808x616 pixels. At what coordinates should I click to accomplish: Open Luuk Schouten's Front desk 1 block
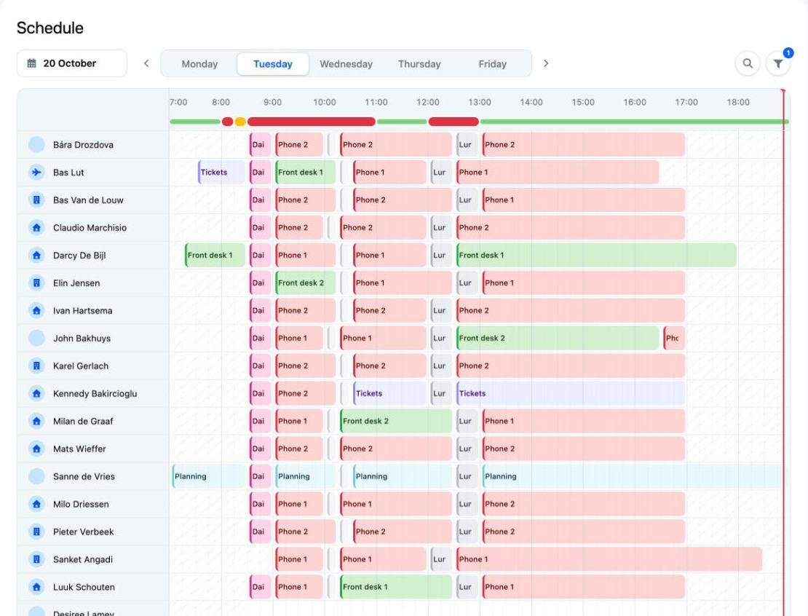[396, 587]
